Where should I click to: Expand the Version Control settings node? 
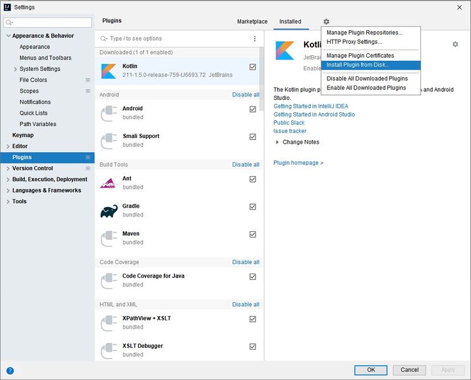click(x=8, y=168)
